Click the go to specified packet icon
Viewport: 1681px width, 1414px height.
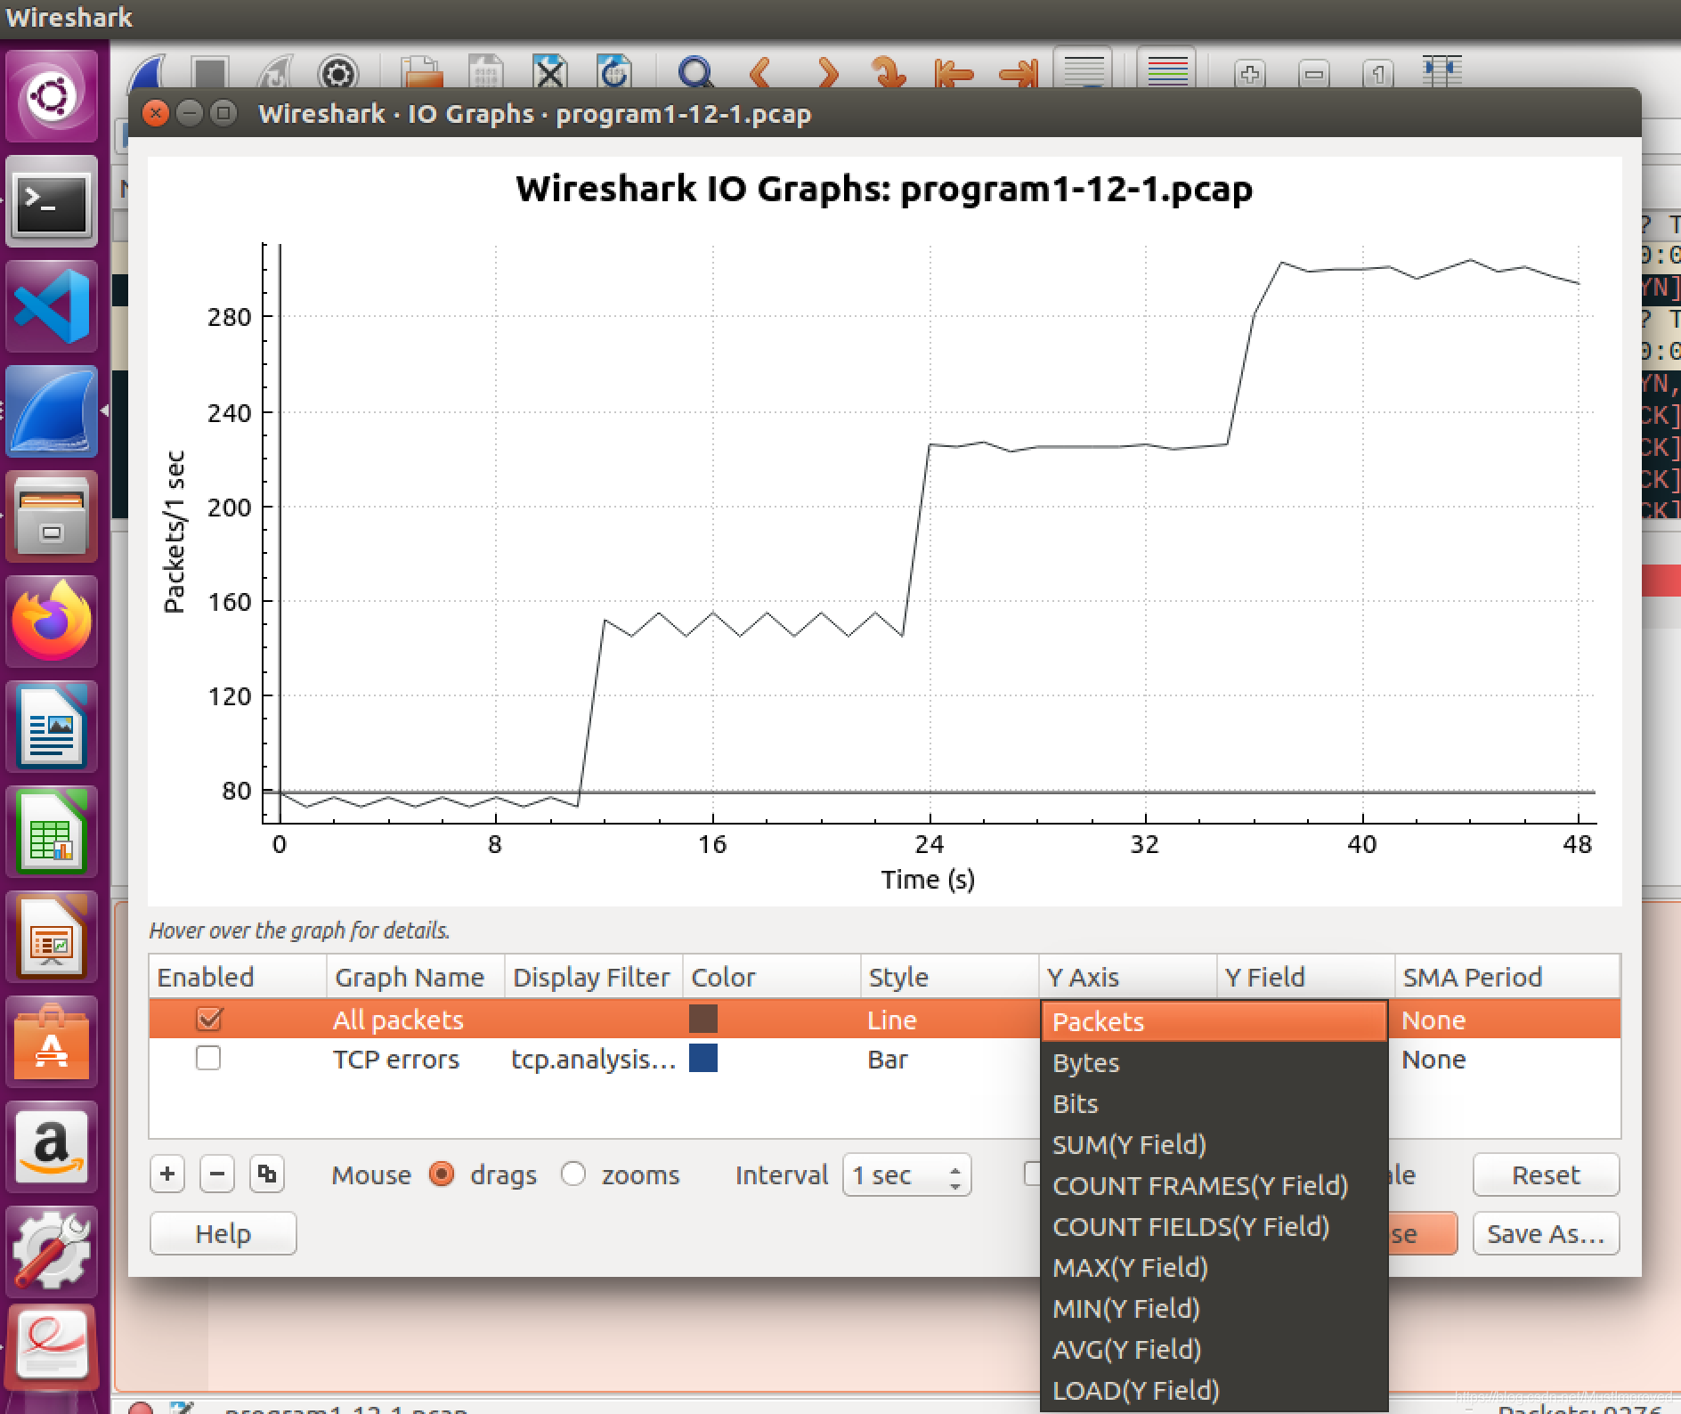888,72
